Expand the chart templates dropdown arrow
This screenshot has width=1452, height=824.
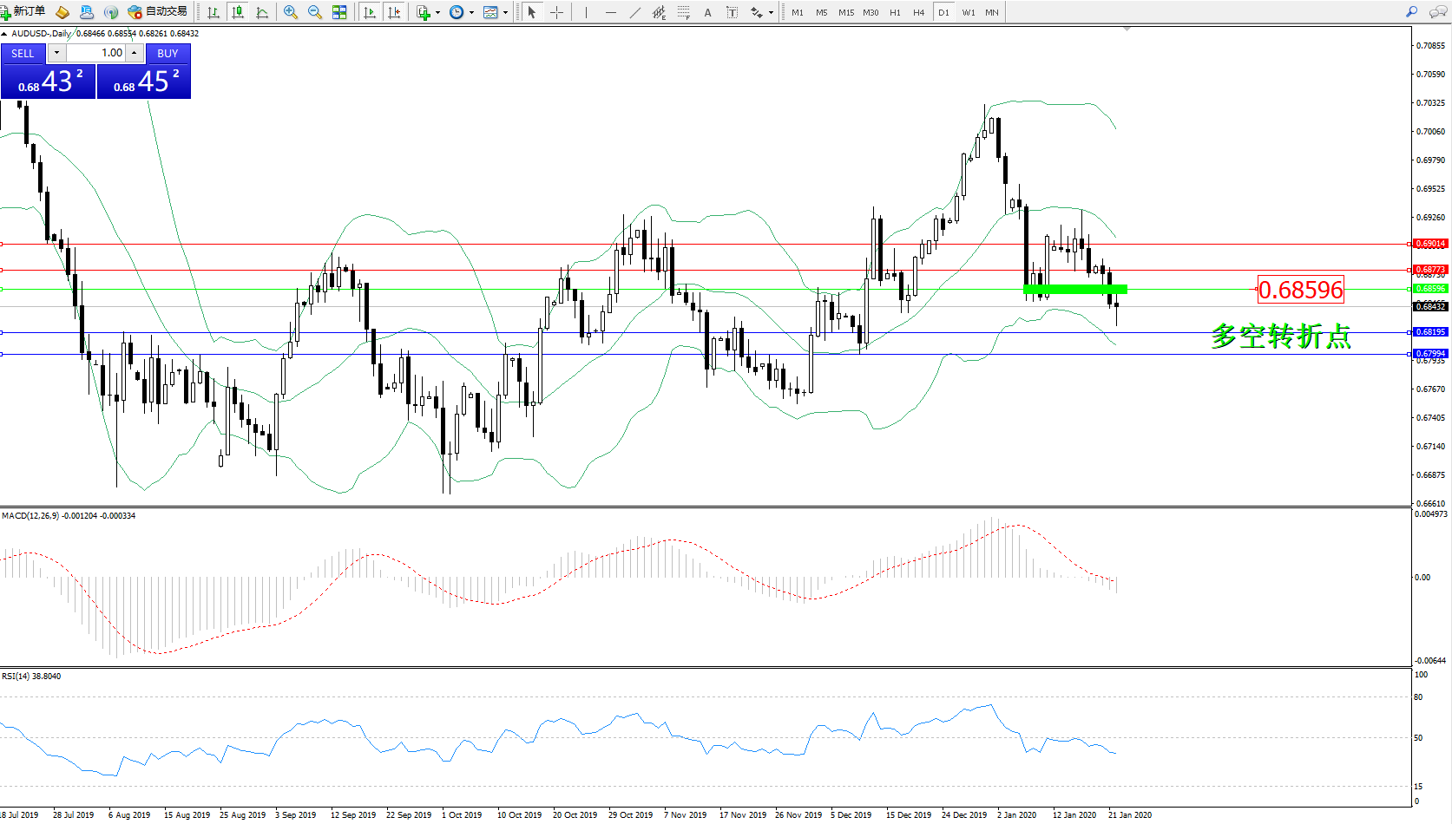505,12
